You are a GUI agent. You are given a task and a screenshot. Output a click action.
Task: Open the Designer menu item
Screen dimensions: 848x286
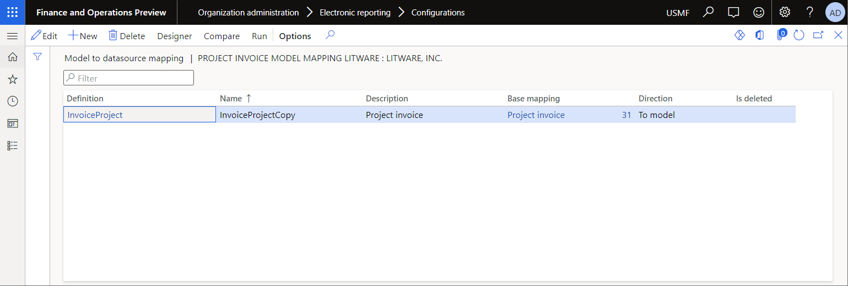[x=175, y=36]
